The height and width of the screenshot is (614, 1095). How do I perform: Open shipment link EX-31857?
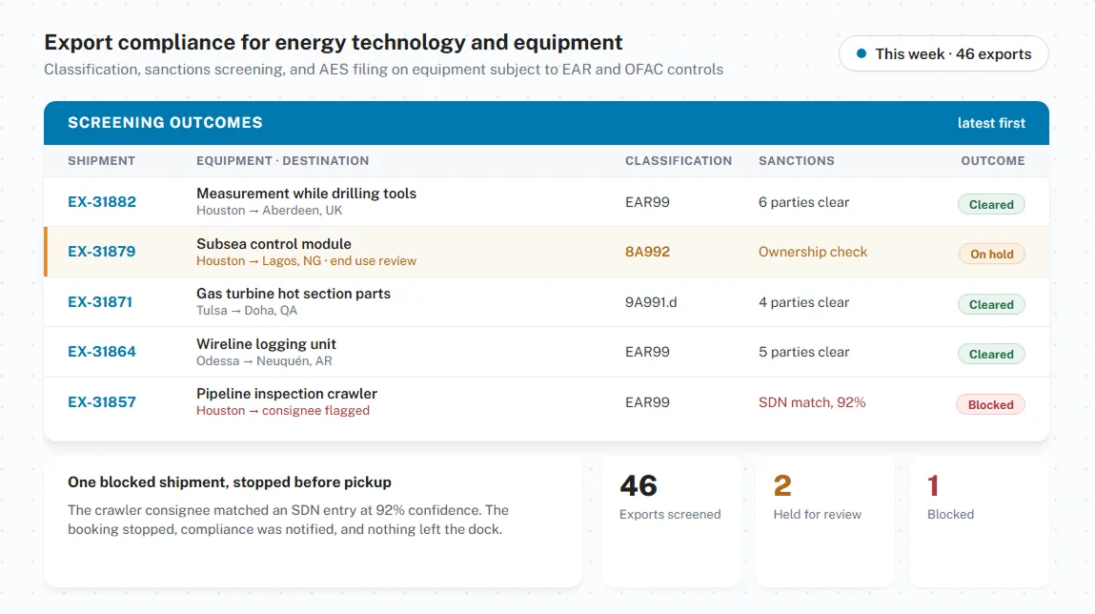pos(102,401)
